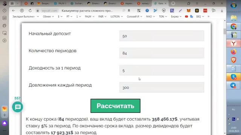
Task: Open the browser hamburger menu
Action: 197,3
